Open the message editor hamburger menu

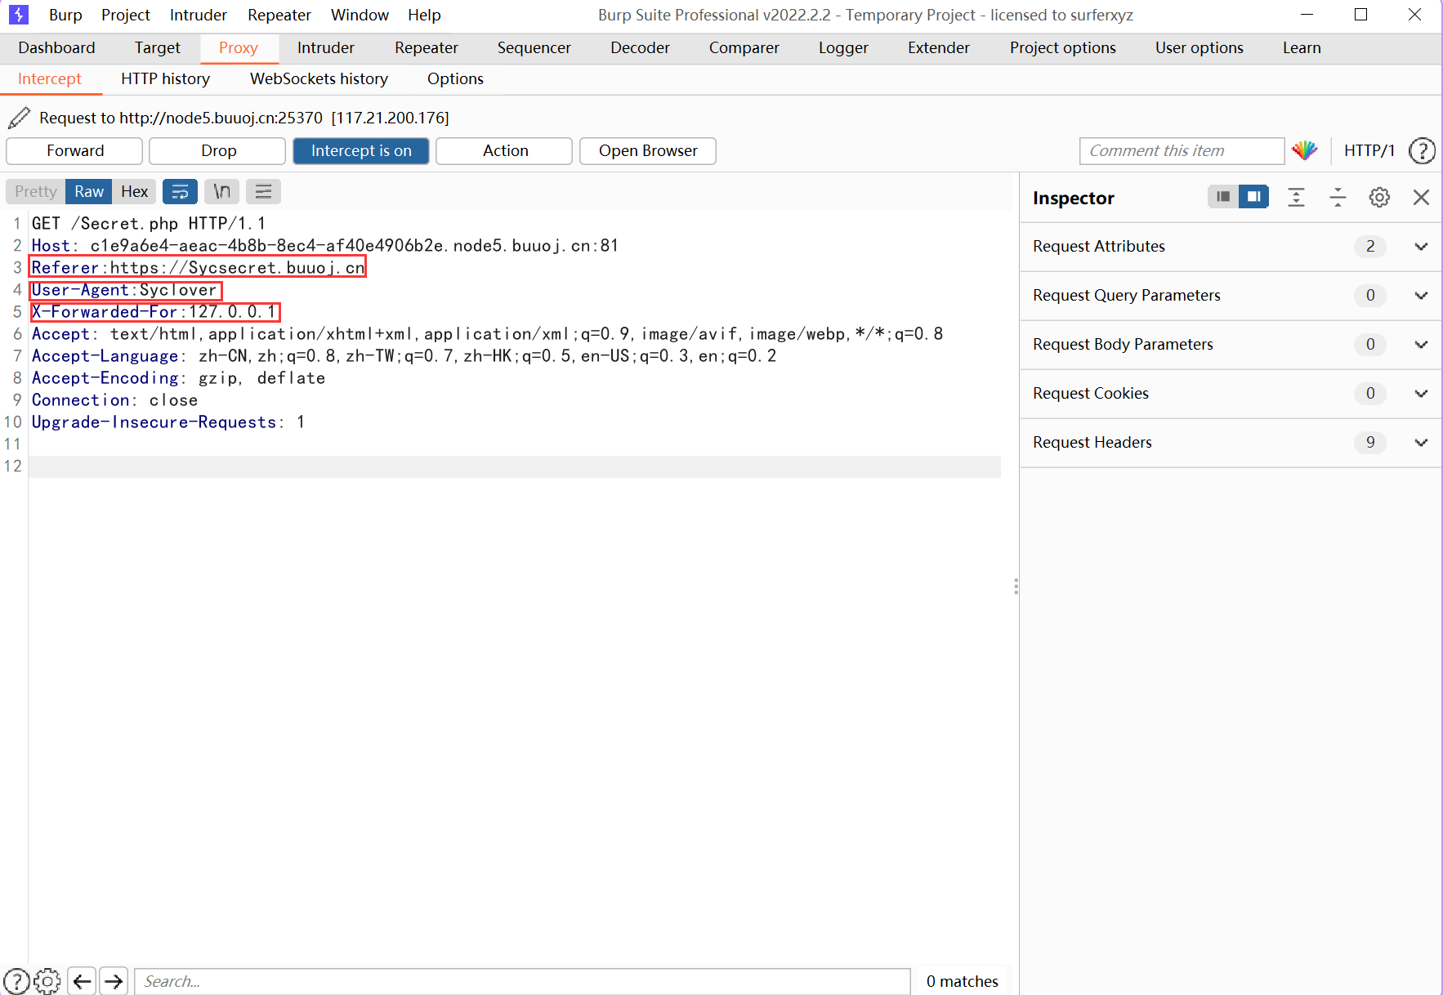[263, 191]
